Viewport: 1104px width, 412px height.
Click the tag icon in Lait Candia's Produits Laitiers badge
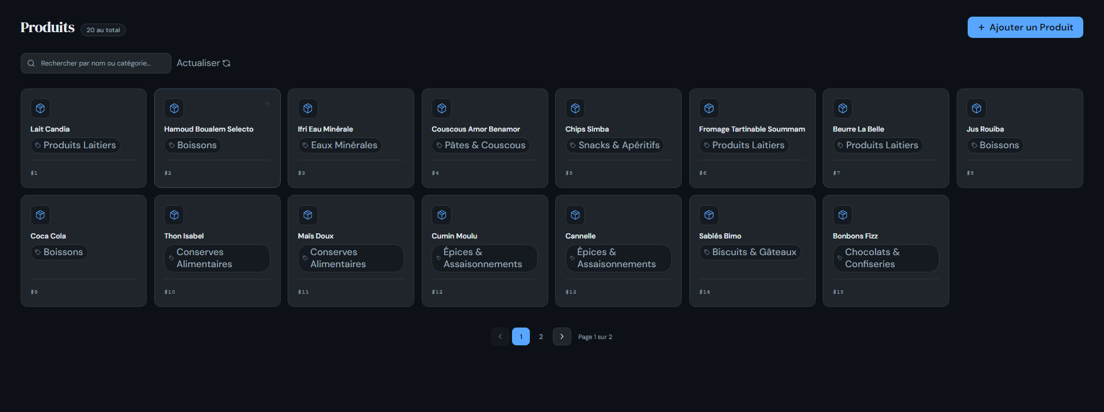click(38, 145)
